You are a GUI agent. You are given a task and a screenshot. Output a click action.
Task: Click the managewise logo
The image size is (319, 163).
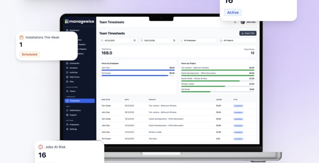[x=79, y=21]
